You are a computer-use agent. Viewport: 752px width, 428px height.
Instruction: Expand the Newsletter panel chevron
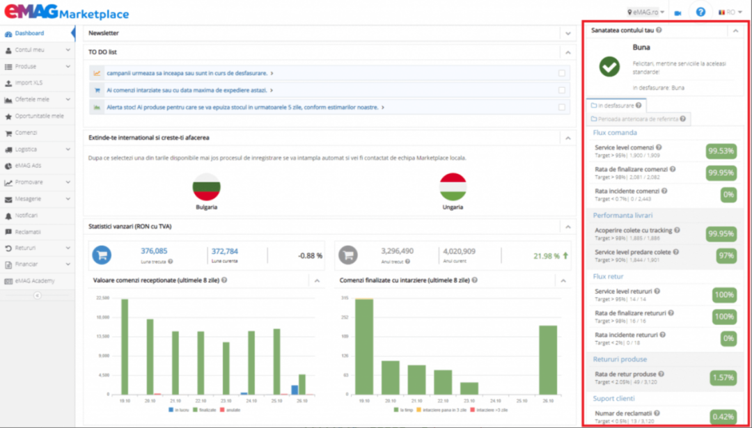point(568,33)
